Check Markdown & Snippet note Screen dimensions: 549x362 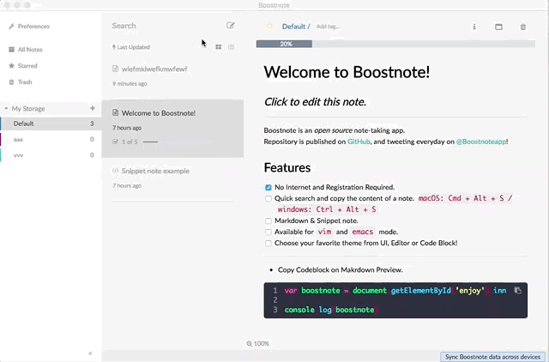point(268,221)
